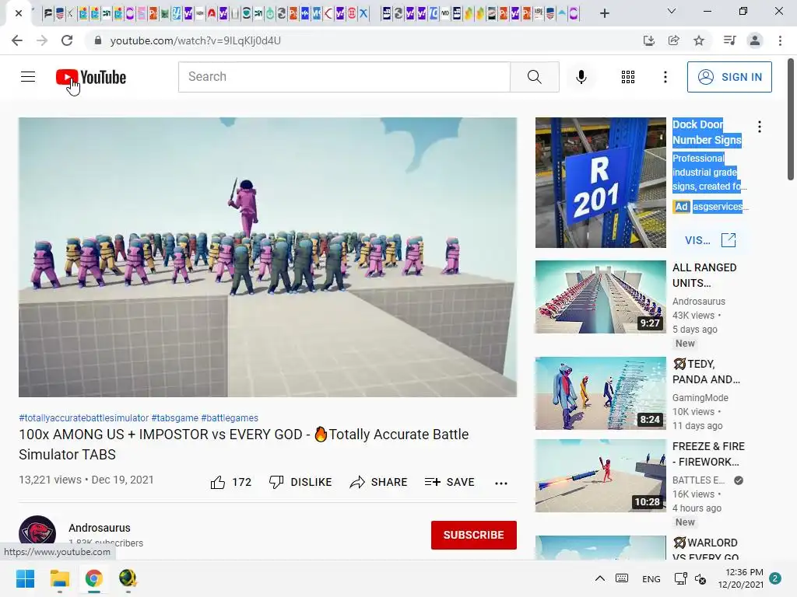Screen dimensions: 797x597
Task: Share the video via Share button
Action: point(379,482)
